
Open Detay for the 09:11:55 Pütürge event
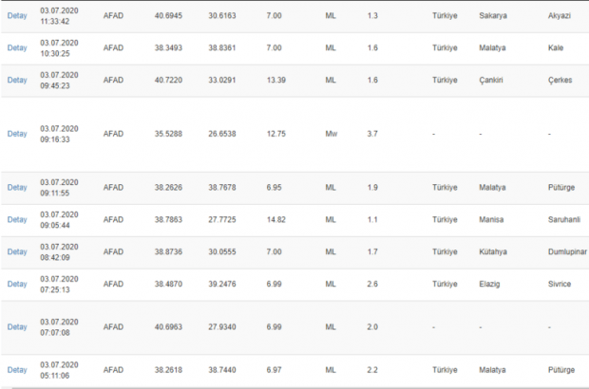17,187
